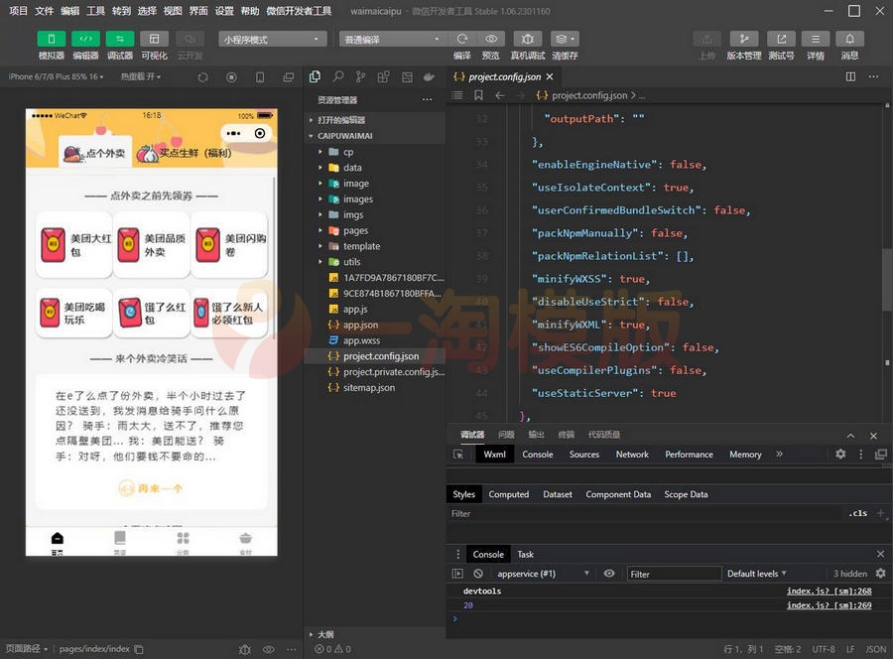This screenshot has width=893, height=659.
Task: Open the extensions icon in sidebar
Action: (x=383, y=76)
